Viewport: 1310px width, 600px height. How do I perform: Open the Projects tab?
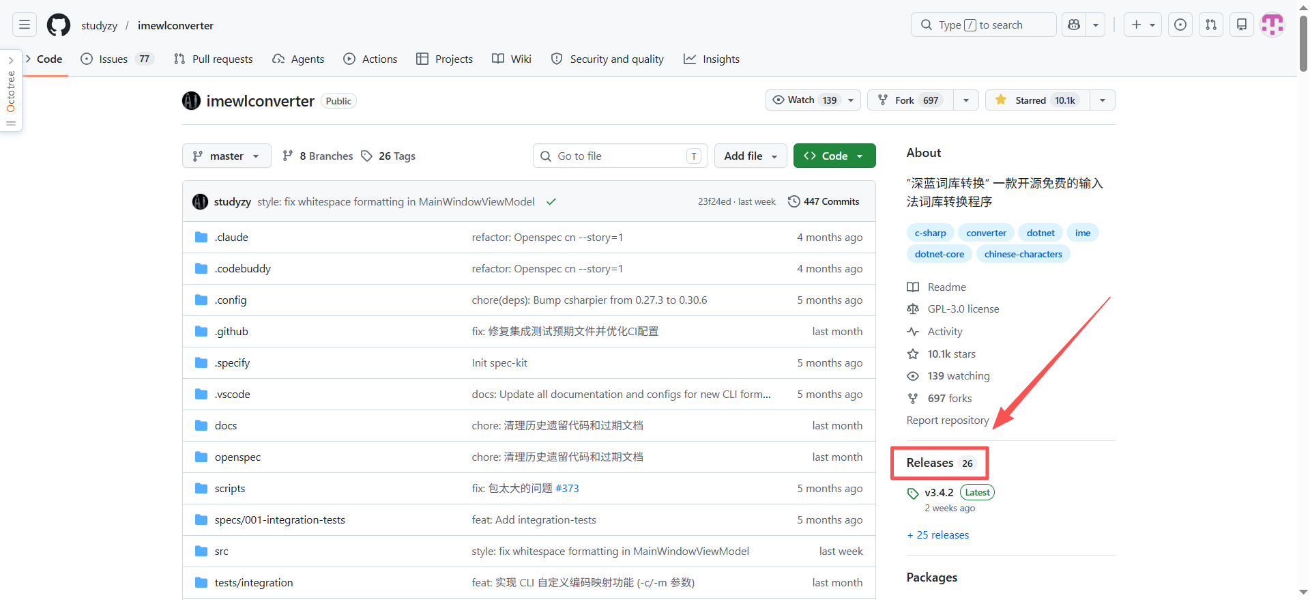445,59
